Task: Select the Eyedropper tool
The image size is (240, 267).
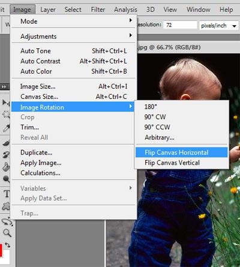Action: [5, 128]
